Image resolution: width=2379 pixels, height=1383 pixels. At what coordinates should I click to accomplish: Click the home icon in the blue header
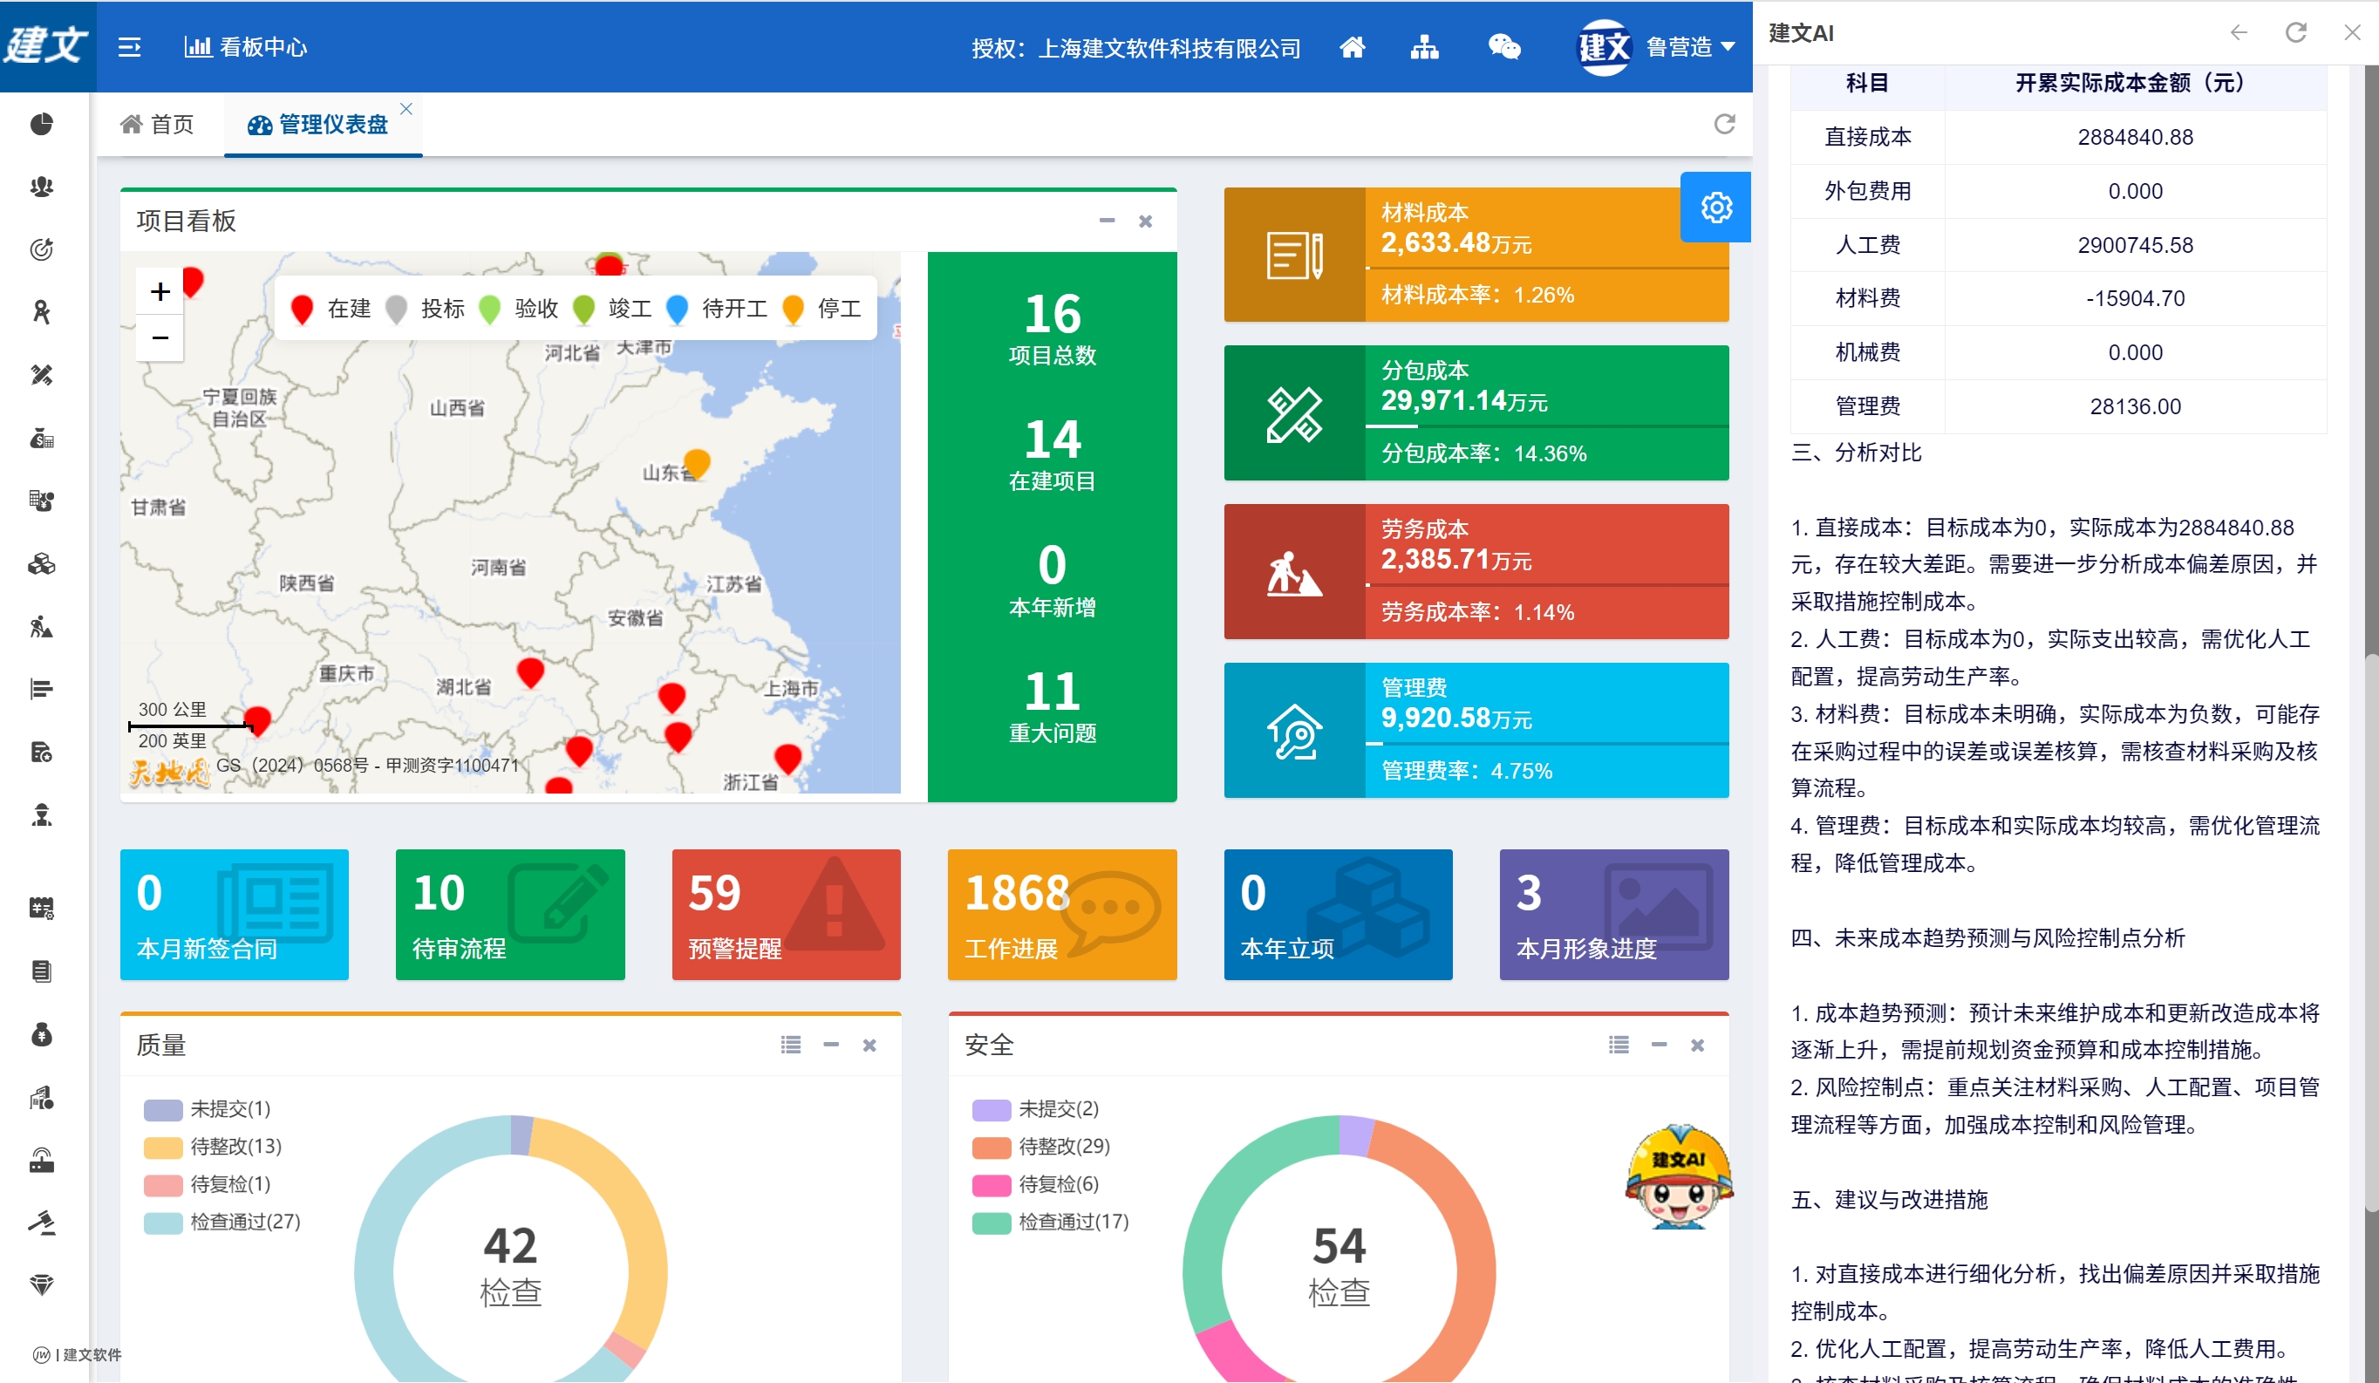(x=1353, y=47)
